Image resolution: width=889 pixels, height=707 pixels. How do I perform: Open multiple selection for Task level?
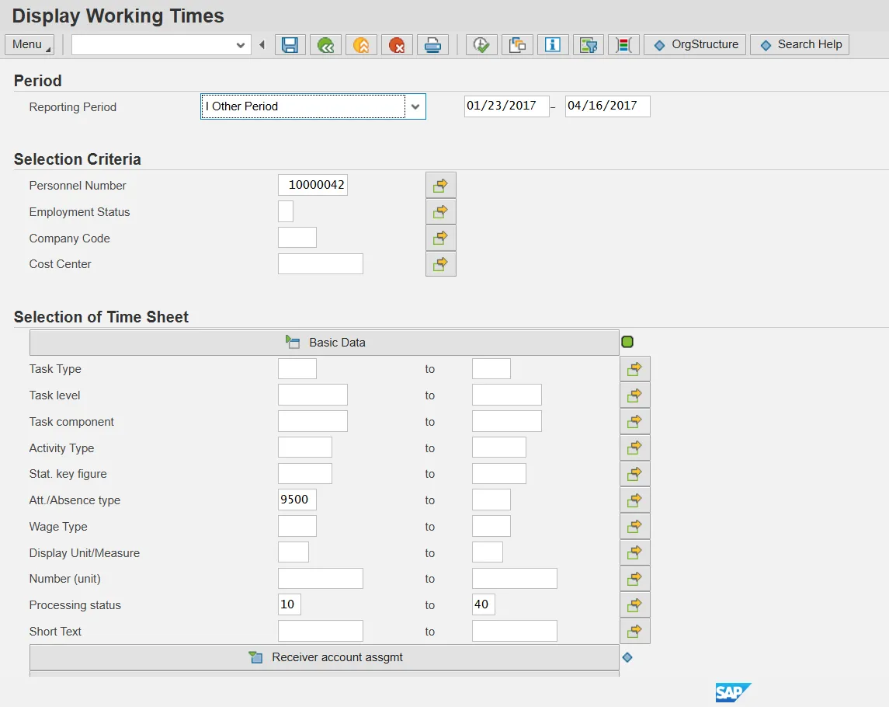coord(635,395)
